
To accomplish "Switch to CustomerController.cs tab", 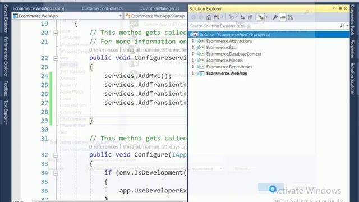I will (102, 8).
